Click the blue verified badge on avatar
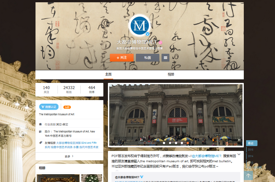The width and height of the screenshot is (275, 182). pos(148,34)
